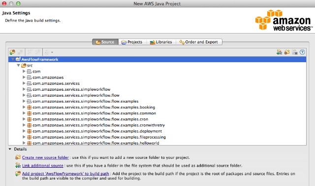This screenshot has height=186, width=315.
Task: Select com.amazonaws.services.simpleworkflow.flow row
Action: (x=157, y=95)
